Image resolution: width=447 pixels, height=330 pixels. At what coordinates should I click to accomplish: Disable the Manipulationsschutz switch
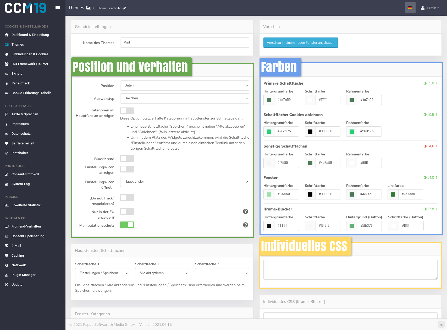click(x=127, y=225)
